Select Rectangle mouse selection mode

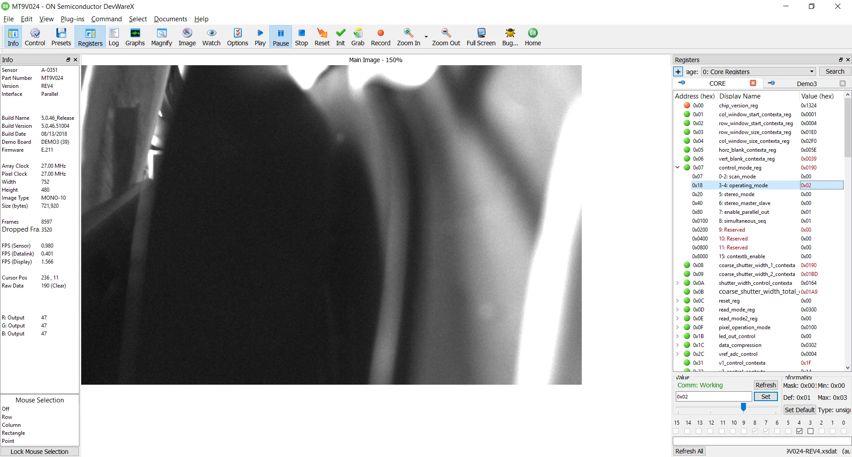[13, 433]
